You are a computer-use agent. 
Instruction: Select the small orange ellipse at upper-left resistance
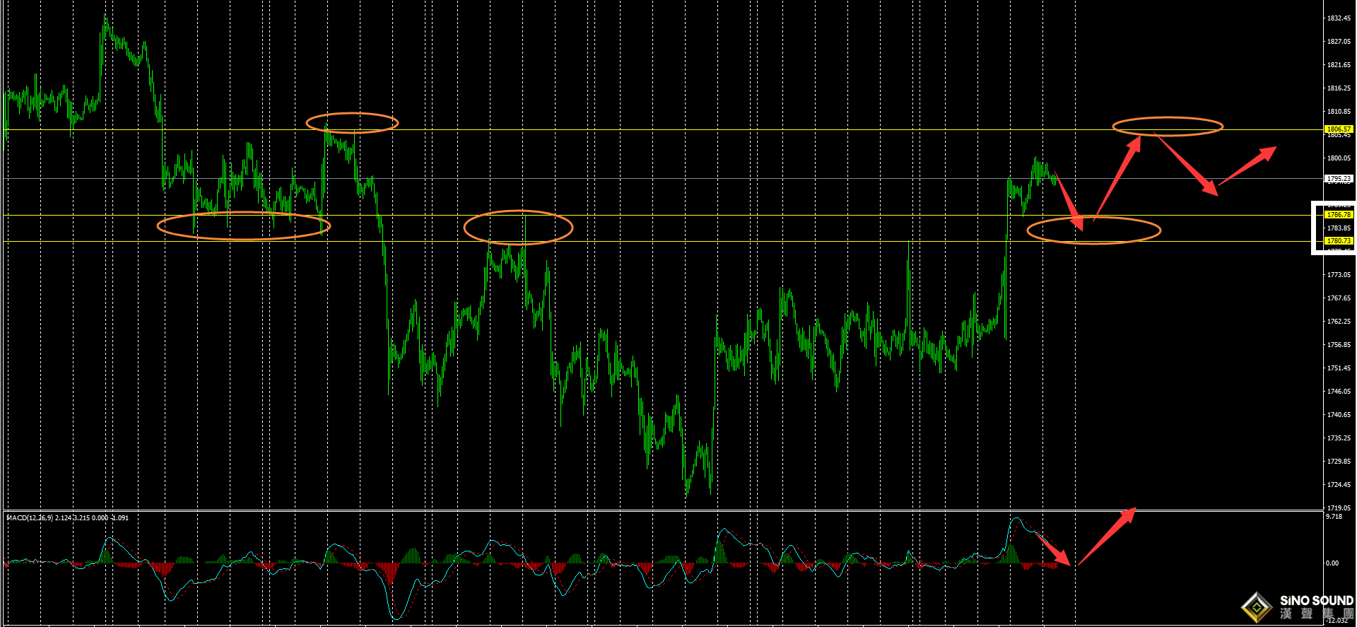[352, 123]
